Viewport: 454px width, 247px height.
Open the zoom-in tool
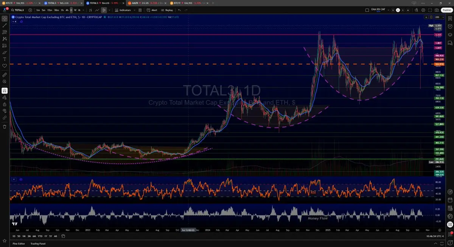(5, 82)
